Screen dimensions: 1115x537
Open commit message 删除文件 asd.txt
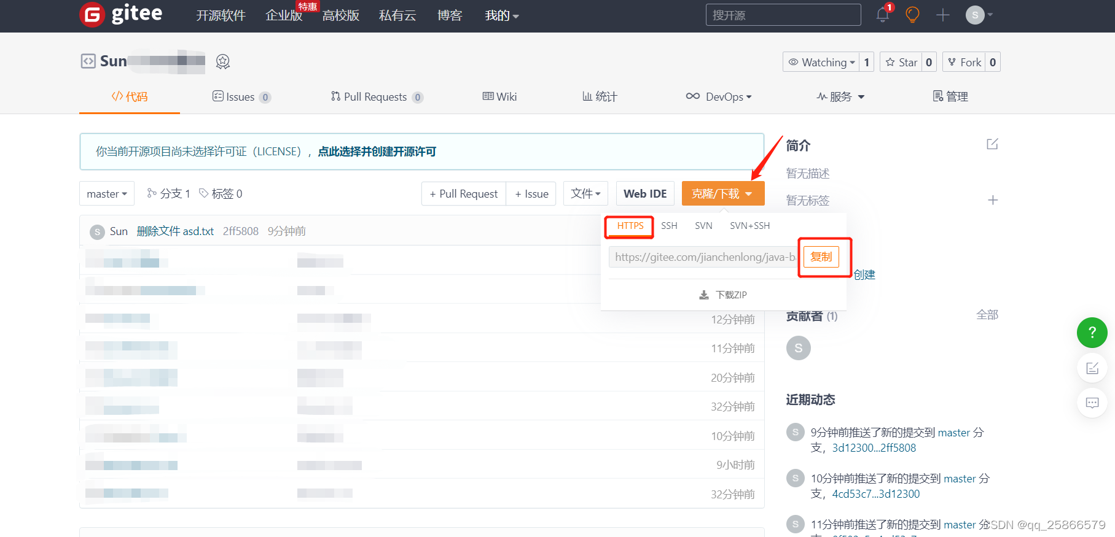(175, 231)
